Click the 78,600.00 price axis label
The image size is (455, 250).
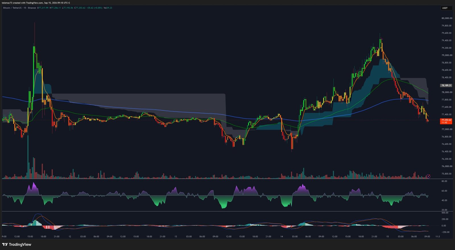[x=447, y=70]
